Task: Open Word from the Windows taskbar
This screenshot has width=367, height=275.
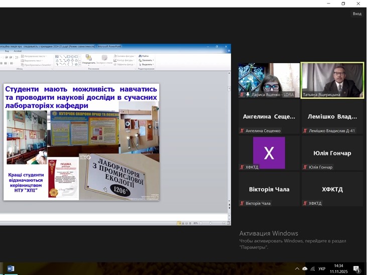Action: [x=11, y=269]
